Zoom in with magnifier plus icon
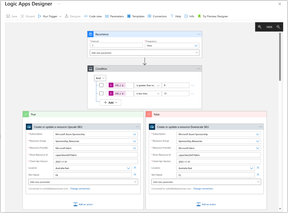This screenshot has height=213, width=288. (260, 27)
